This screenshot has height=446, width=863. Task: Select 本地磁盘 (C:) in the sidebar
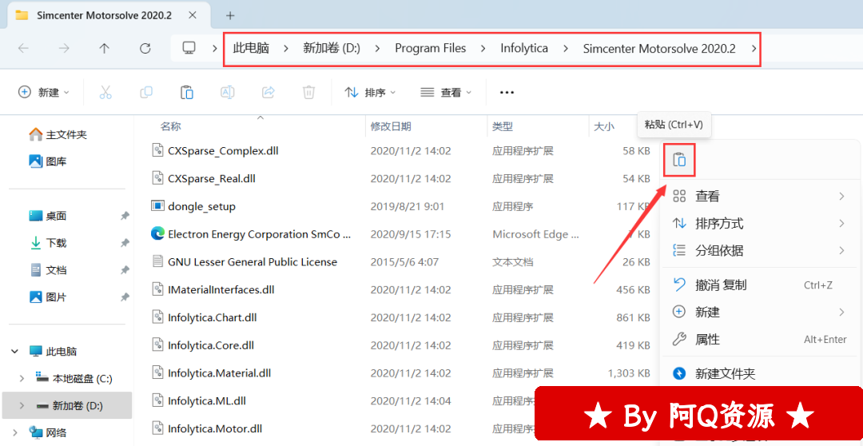tap(74, 378)
